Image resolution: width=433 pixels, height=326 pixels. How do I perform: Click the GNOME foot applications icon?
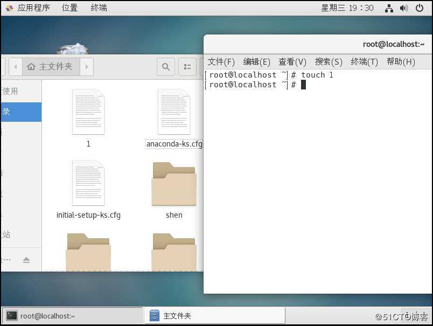click(9, 8)
